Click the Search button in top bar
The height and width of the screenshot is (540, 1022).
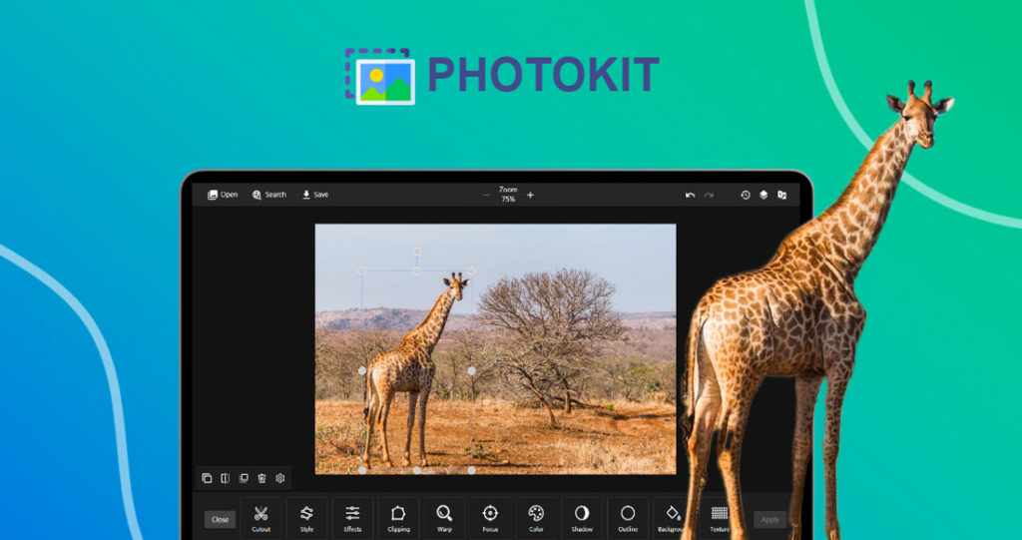[269, 195]
